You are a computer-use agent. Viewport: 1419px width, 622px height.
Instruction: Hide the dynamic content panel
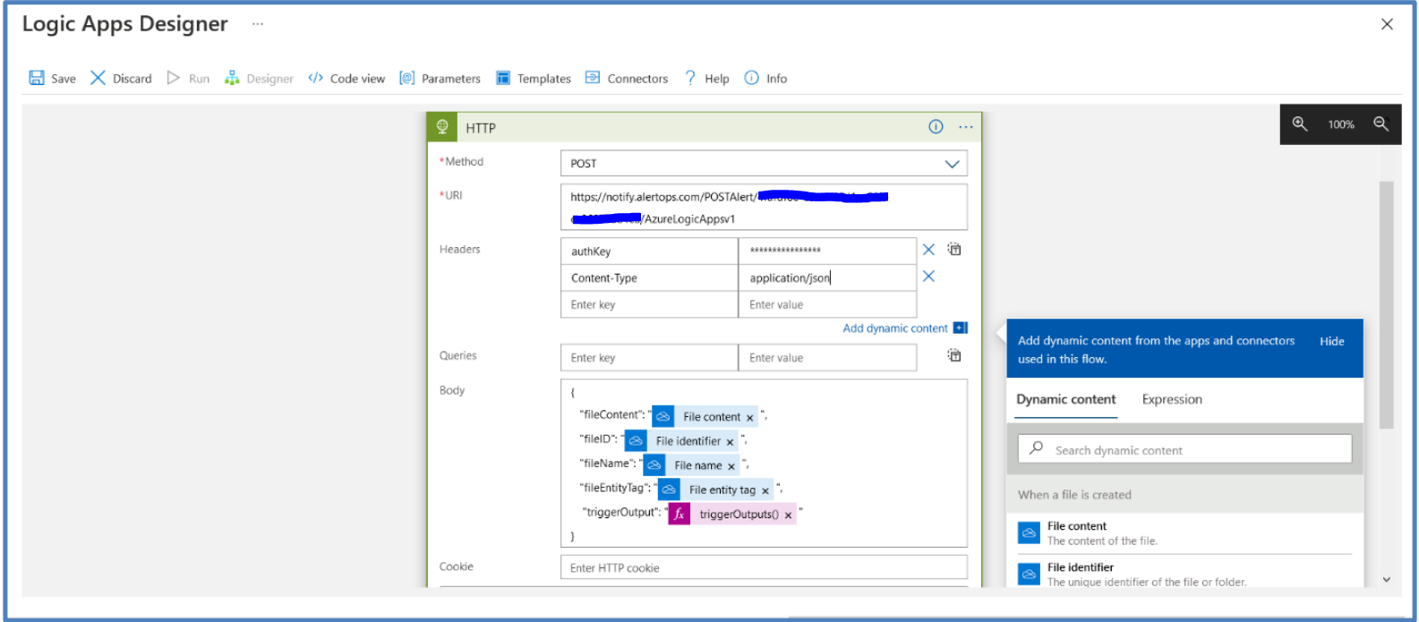(1331, 342)
